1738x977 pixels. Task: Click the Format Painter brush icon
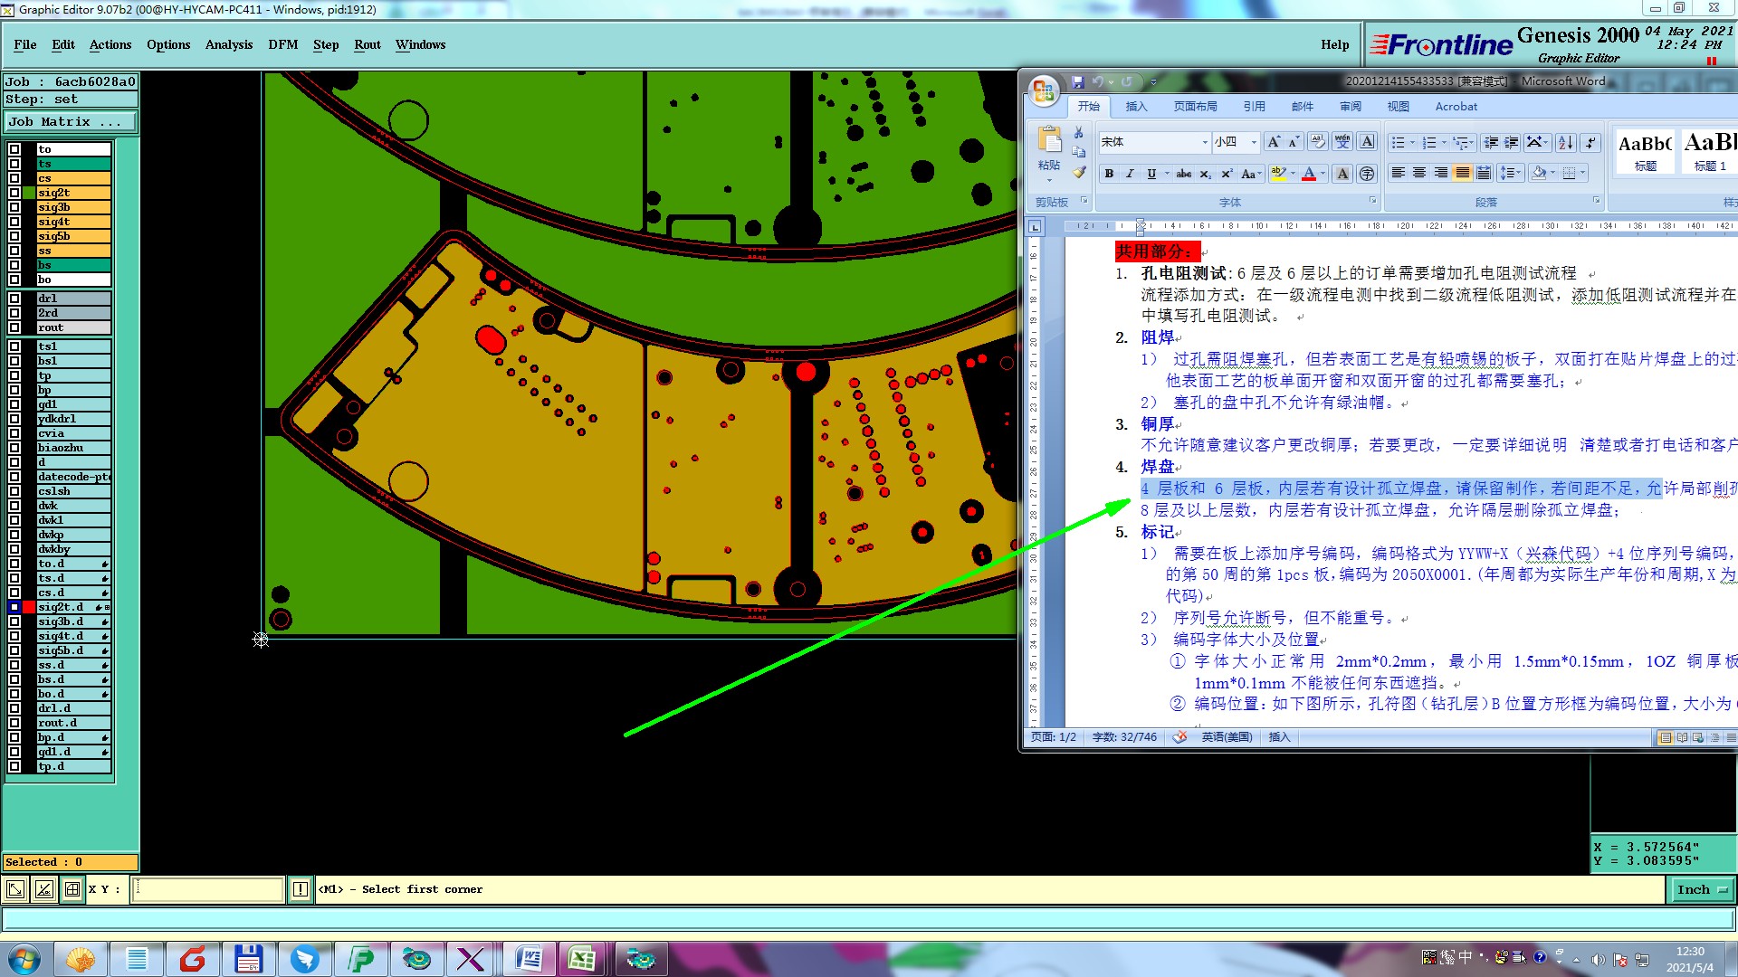[1079, 172]
